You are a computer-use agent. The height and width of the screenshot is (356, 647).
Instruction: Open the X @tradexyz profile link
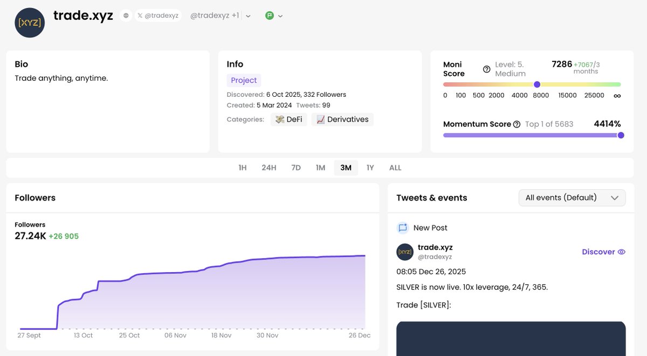(158, 16)
